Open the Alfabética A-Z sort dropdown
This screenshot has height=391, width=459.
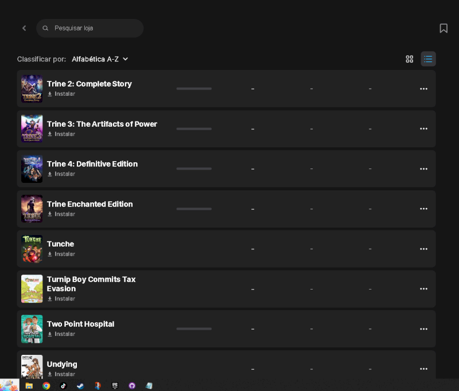click(100, 59)
